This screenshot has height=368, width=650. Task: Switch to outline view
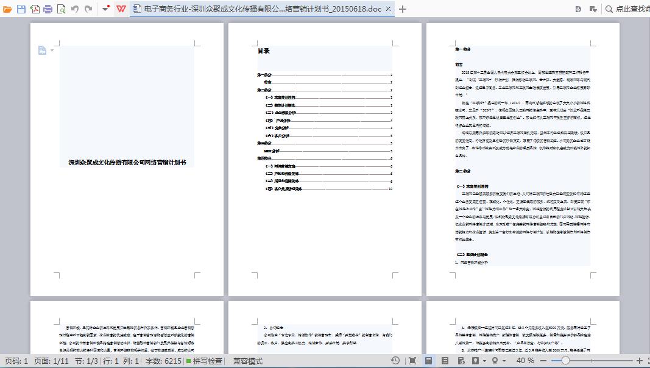click(x=445, y=361)
